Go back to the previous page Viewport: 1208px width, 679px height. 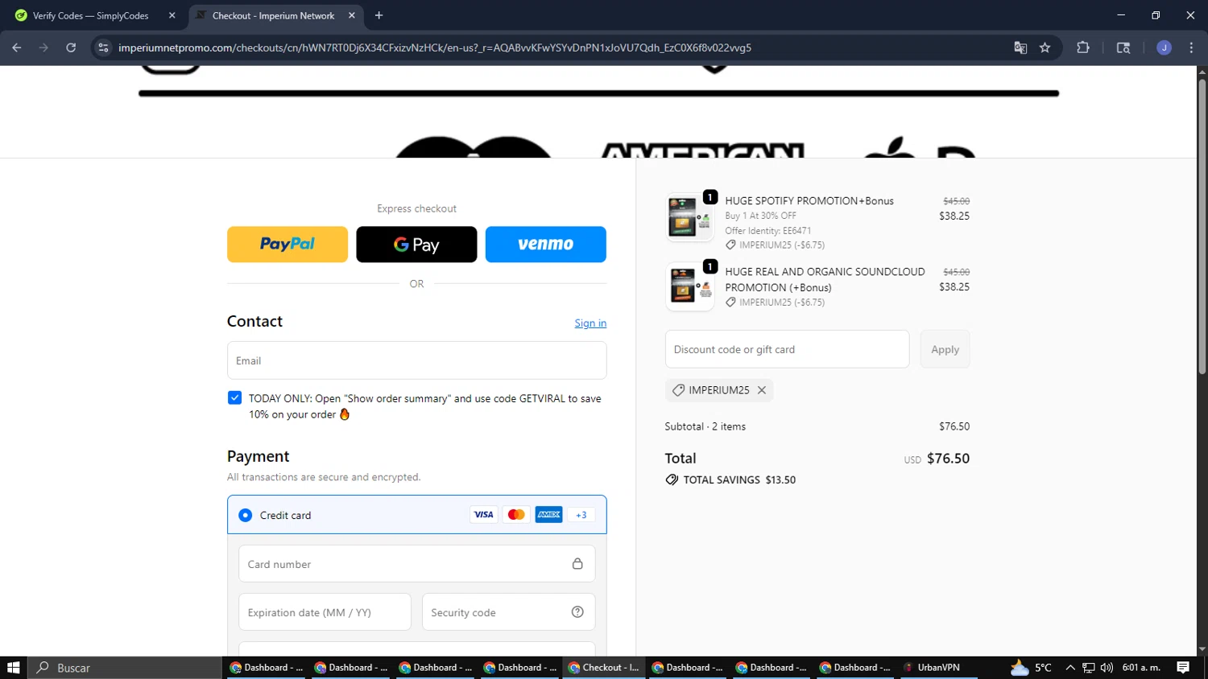tap(17, 47)
